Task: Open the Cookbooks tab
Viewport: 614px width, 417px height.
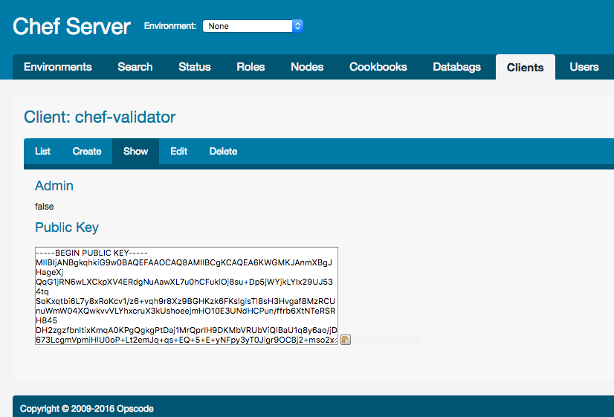Action: click(378, 67)
